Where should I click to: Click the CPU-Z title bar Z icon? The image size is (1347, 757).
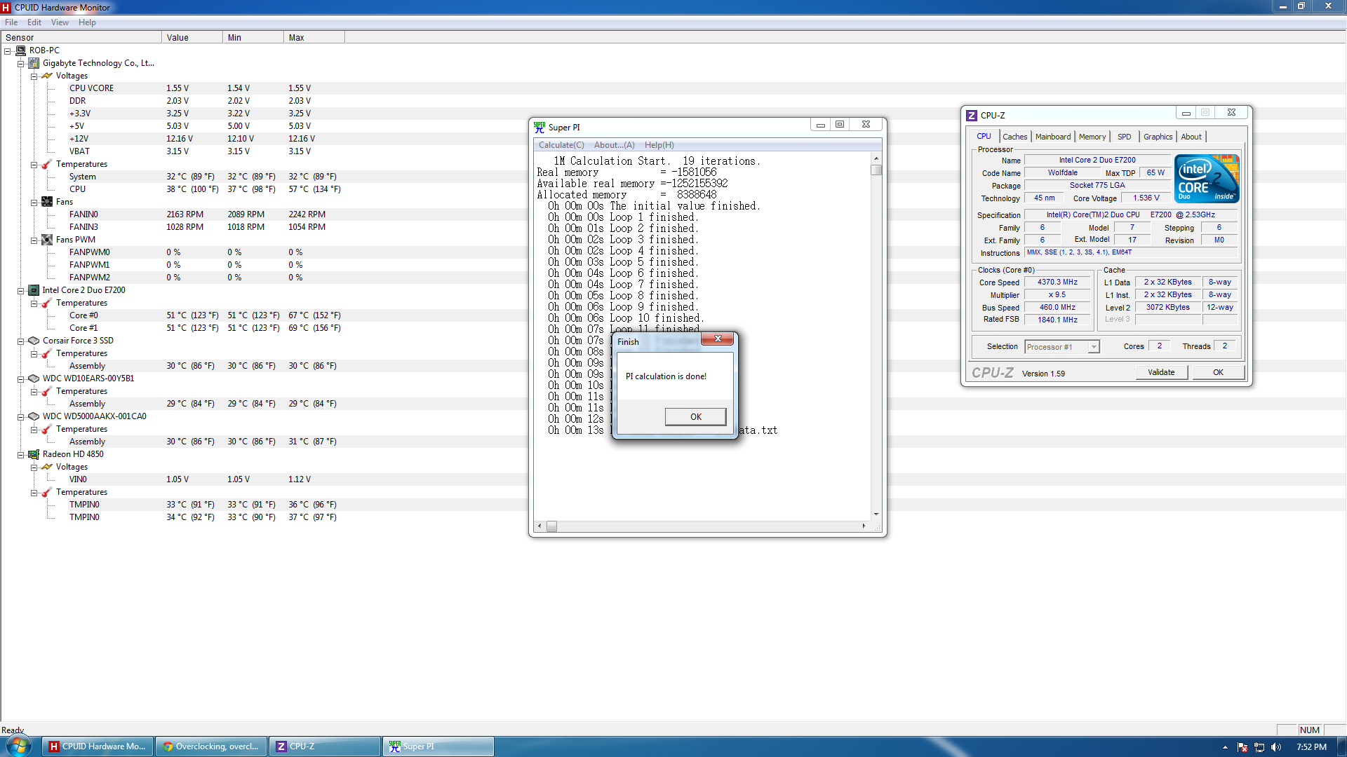tap(972, 115)
